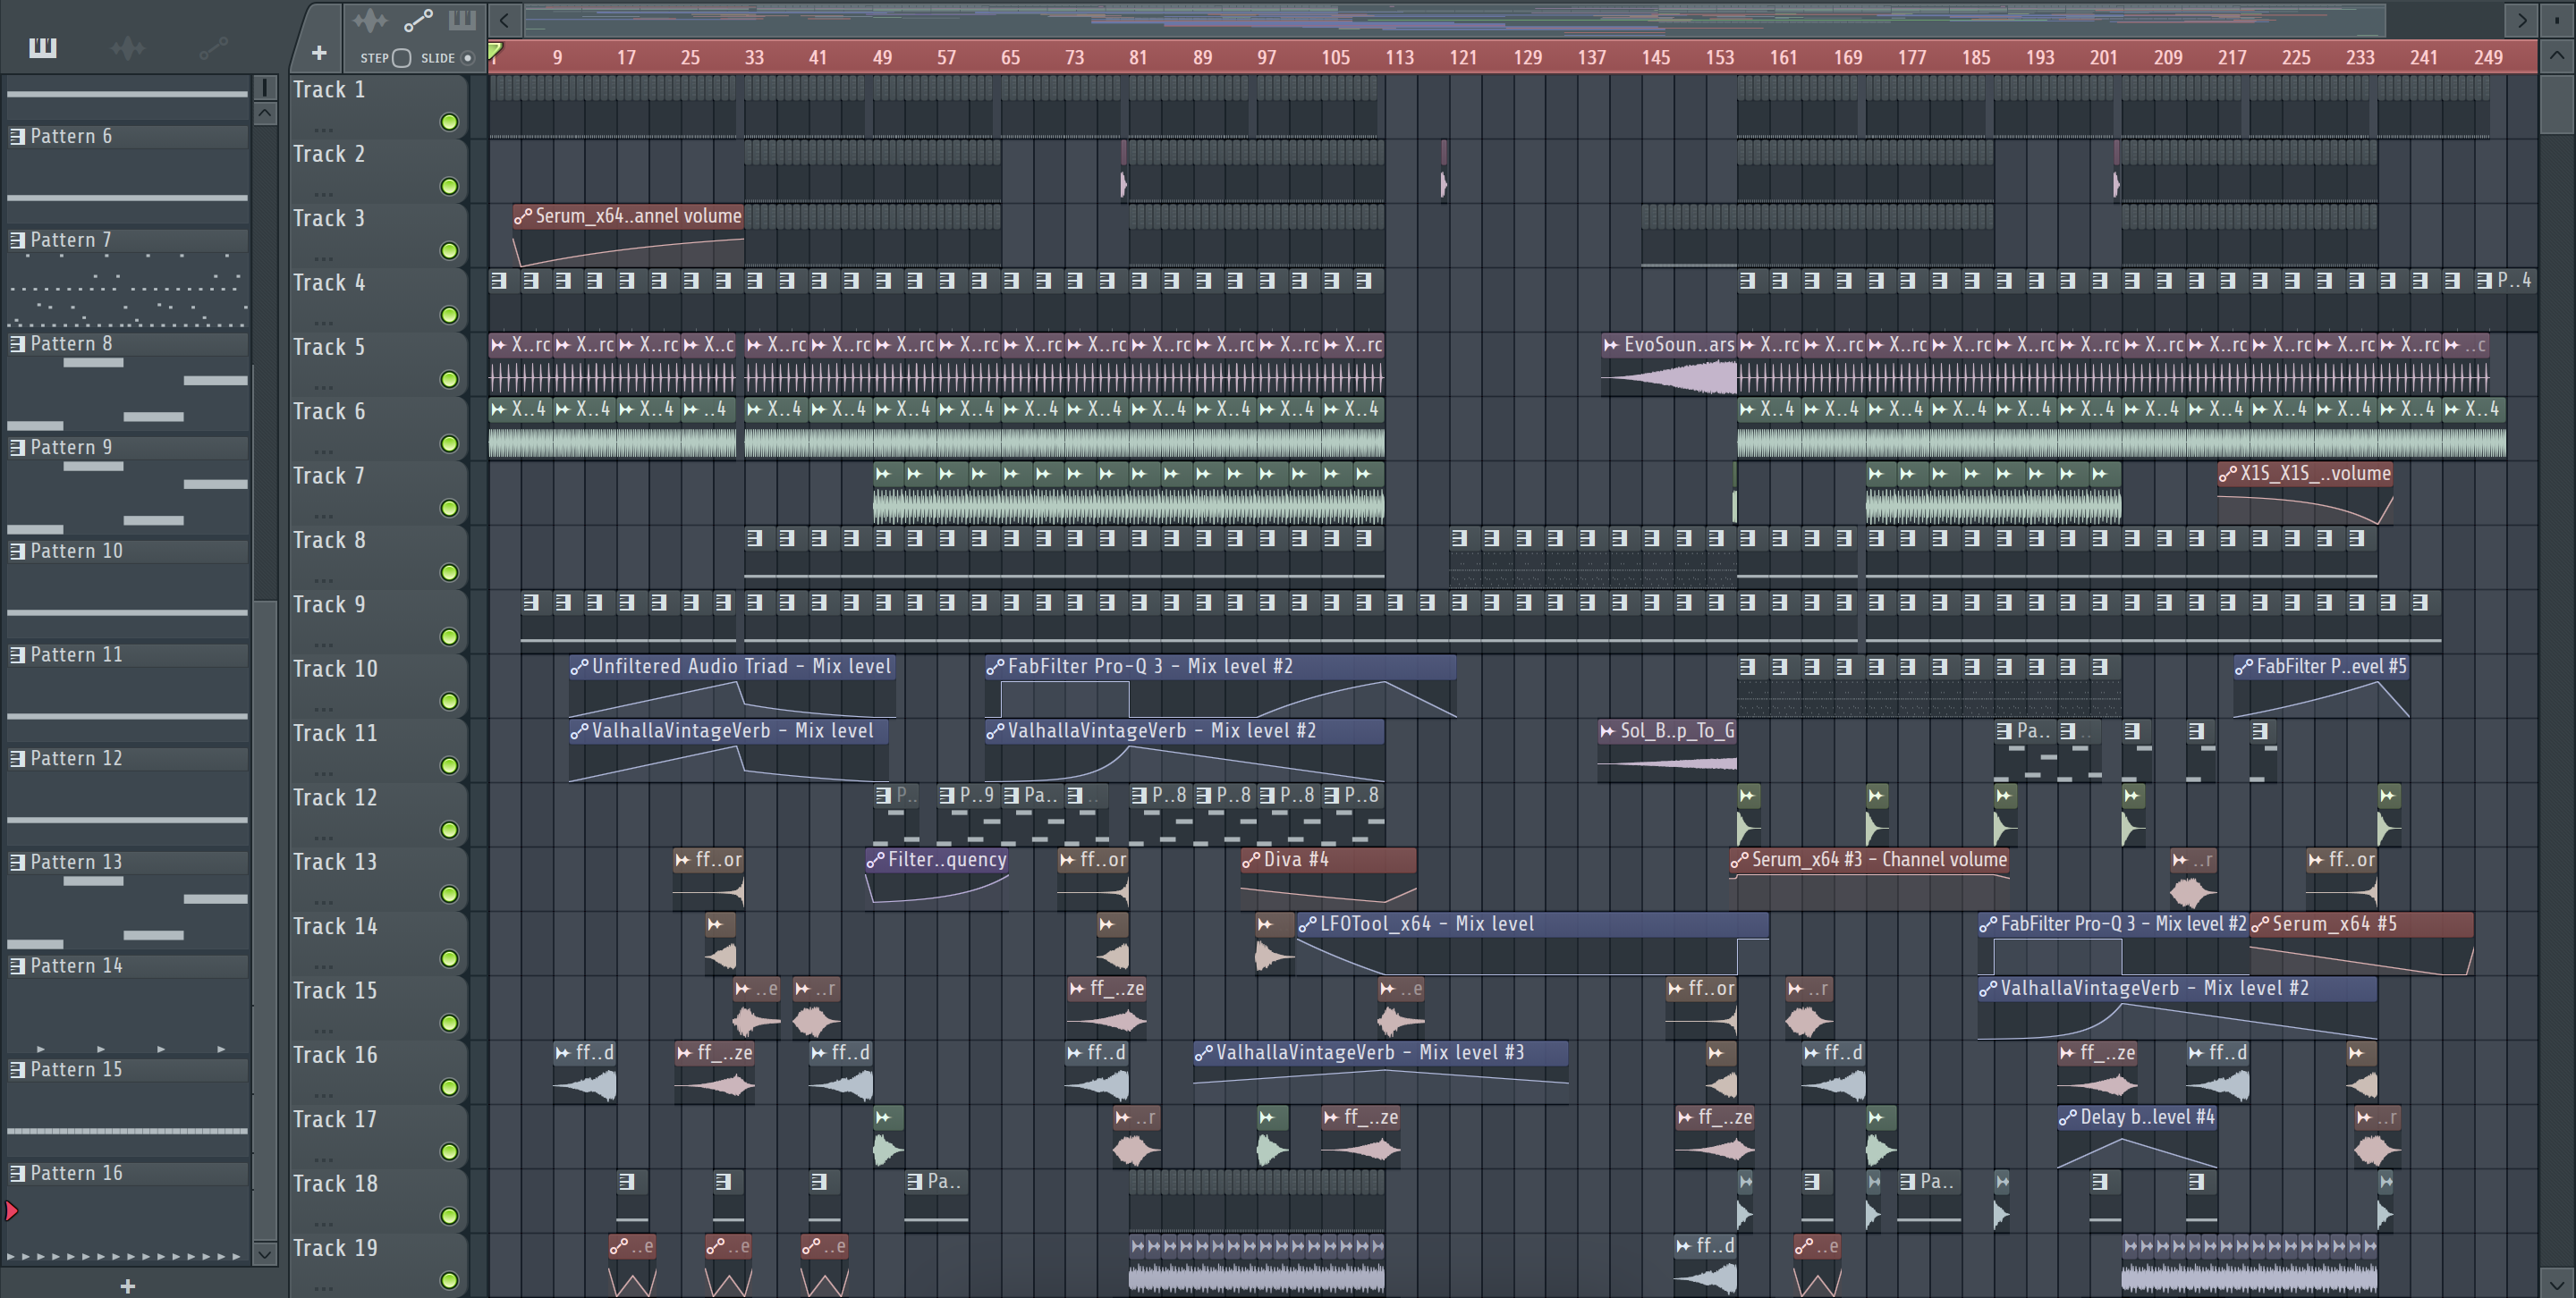Image resolution: width=2576 pixels, height=1298 pixels.
Task: Select Pattern 11 in the picker
Action: click(128, 654)
